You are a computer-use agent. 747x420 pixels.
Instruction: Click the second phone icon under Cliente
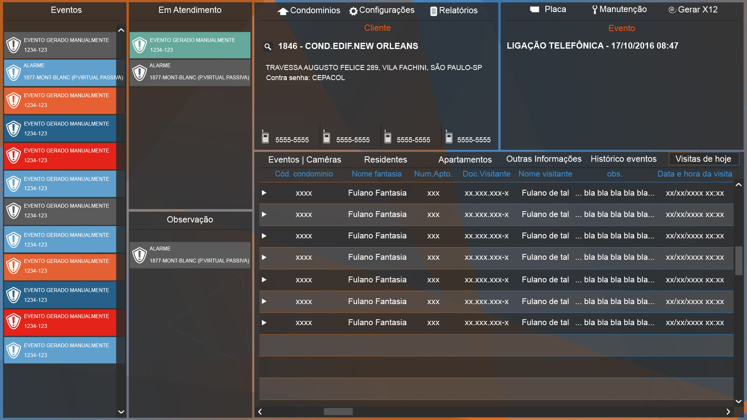(x=326, y=137)
